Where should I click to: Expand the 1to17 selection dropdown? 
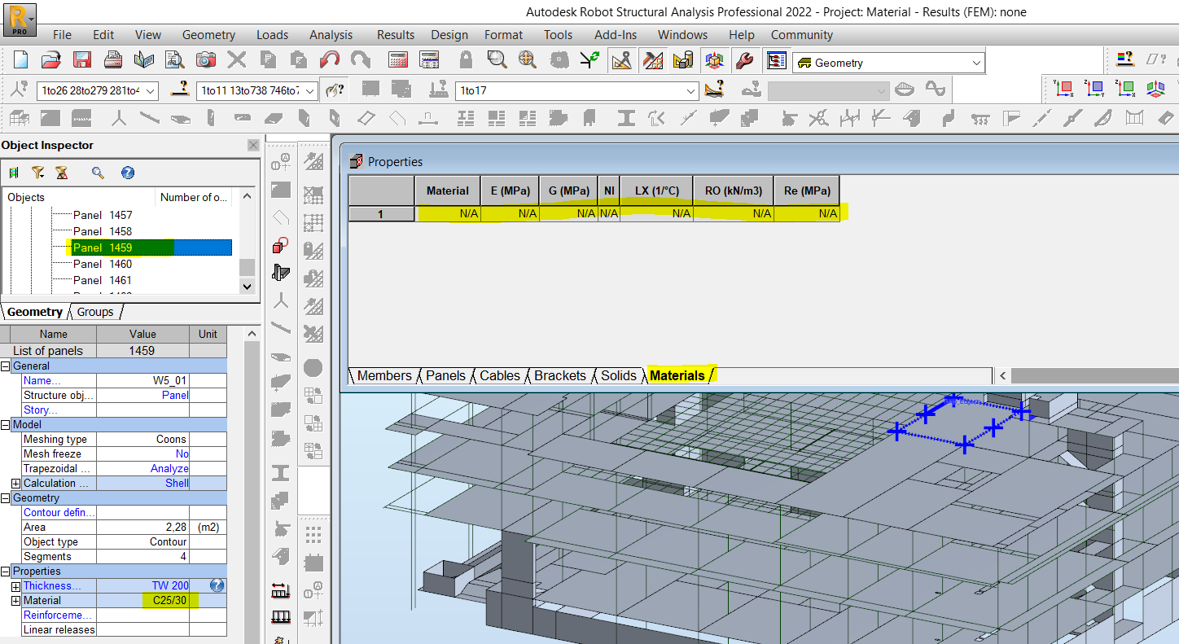tap(691, 90)
